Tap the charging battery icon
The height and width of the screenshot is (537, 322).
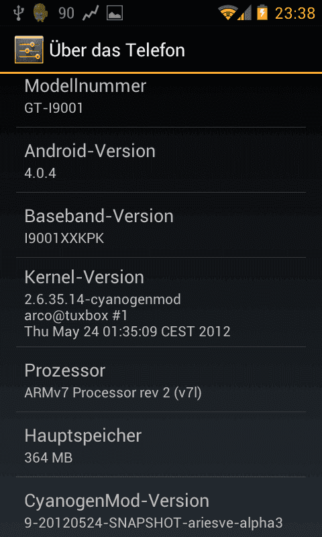click(262, 13)
